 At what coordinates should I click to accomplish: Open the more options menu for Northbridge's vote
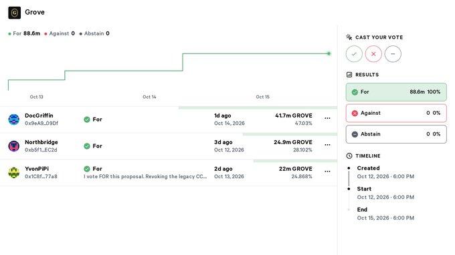327,145
